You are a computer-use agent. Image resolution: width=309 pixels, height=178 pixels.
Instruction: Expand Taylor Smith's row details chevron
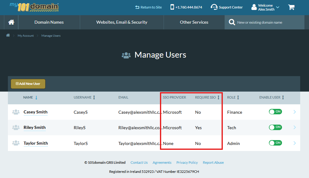pos(294,143)
